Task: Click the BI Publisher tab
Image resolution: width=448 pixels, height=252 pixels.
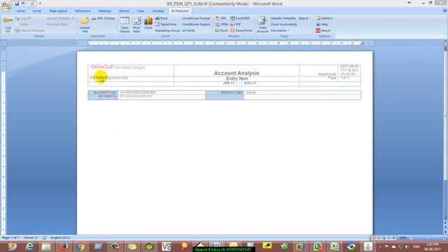Action: pyautogui.click(x=180, y=11)
